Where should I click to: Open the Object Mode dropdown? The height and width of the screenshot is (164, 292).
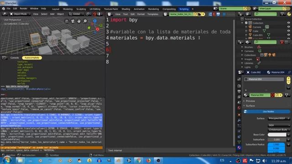point(20,14)
